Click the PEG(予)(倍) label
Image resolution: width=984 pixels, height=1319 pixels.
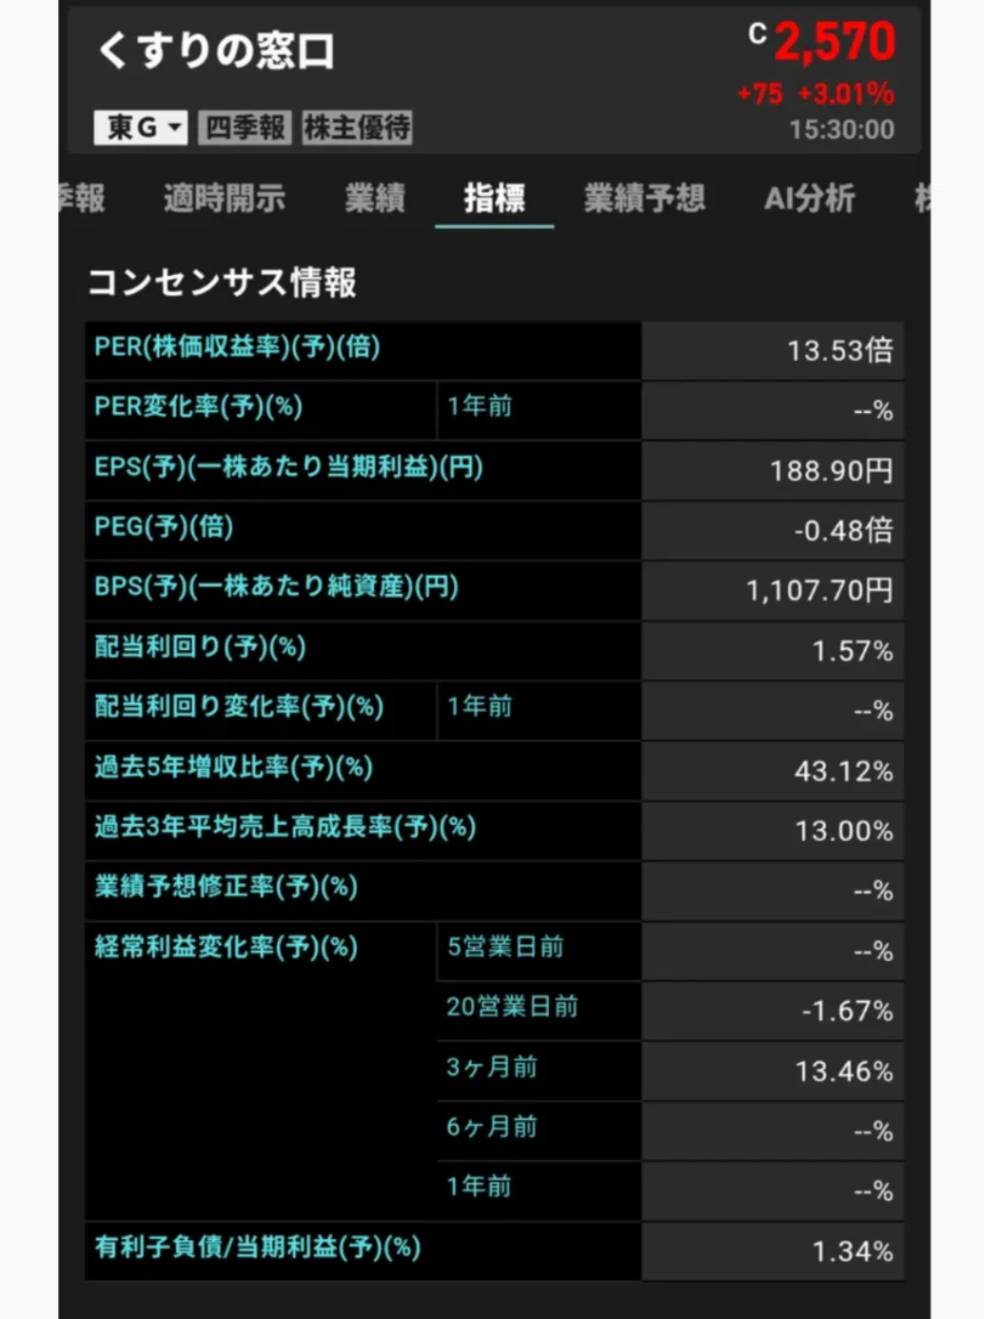tap(164, 527)
